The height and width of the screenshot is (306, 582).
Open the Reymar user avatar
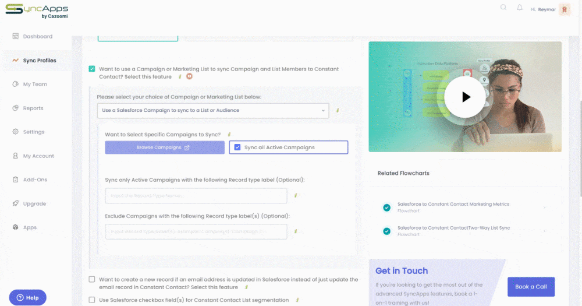click(x=565, y=10)
